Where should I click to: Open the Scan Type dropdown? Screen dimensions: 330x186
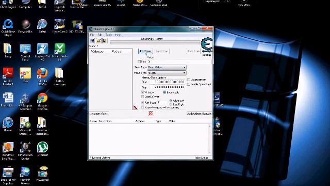tap(167, 67)
